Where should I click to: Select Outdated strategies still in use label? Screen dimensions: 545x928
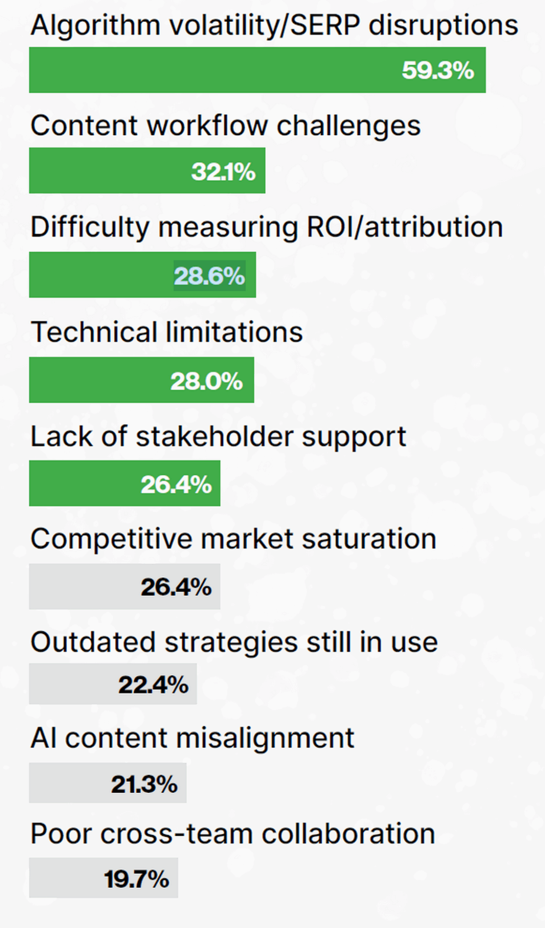tap(234, 642)
